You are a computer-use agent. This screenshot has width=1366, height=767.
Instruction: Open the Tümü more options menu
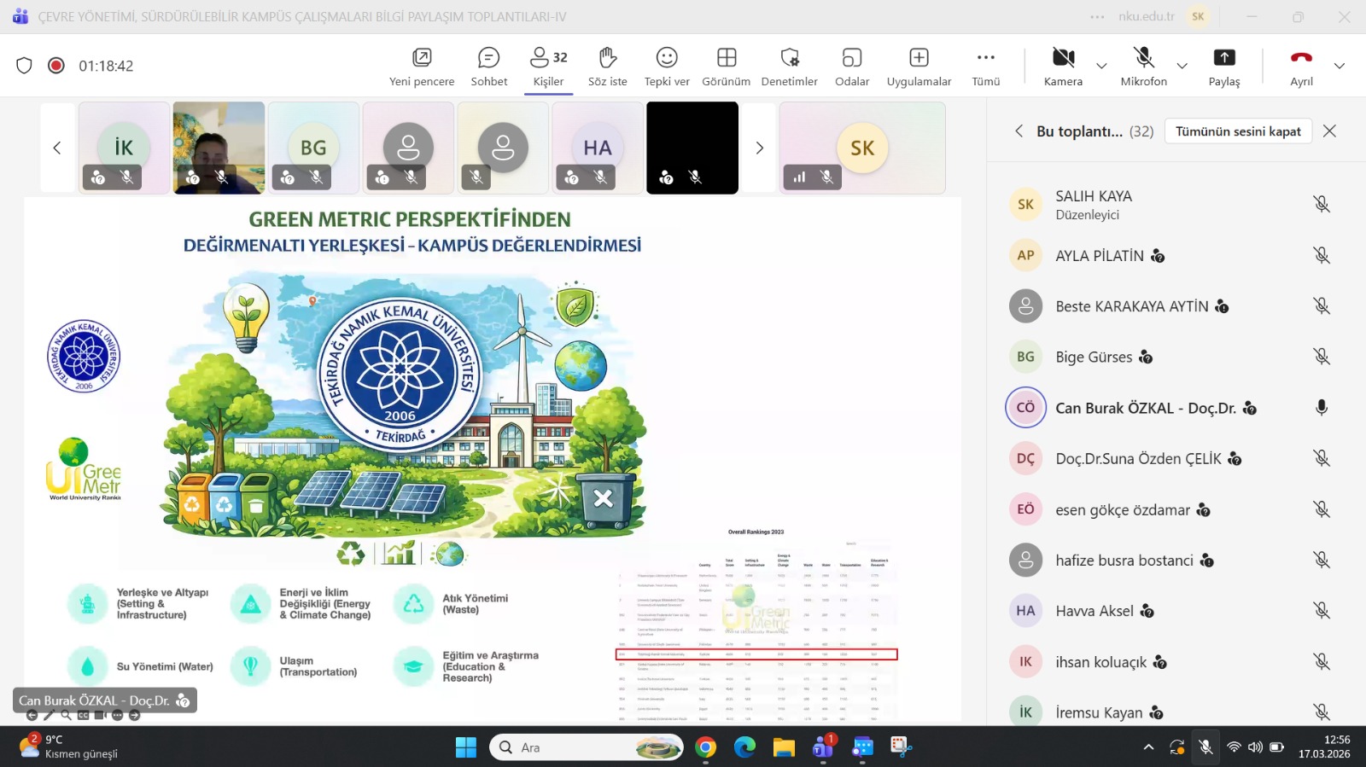point(985,67)
